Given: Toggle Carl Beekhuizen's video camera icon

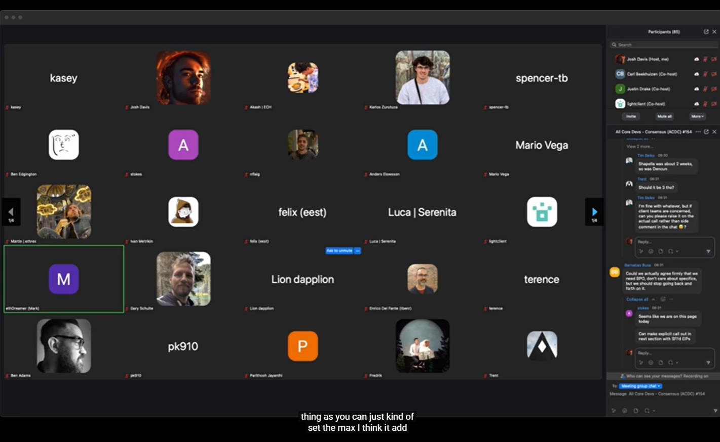Looking at the screenshot, I should [713, 74].
